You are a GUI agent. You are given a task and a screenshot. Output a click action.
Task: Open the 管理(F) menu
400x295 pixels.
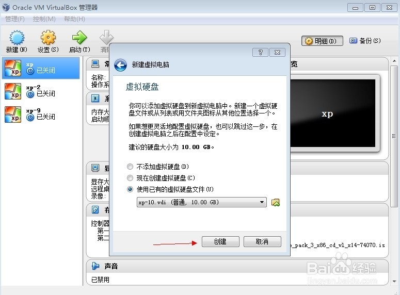pos(15,19)
